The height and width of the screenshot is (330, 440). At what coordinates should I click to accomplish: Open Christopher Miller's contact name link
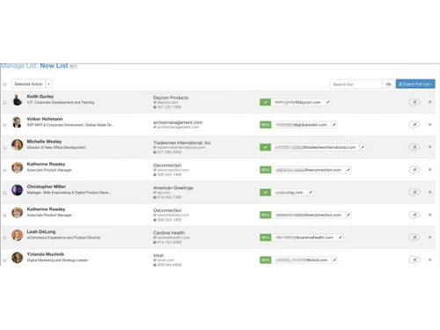point(46,187)
